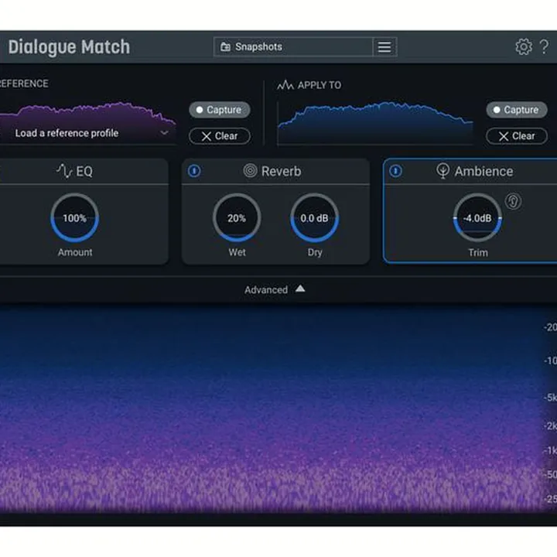The image size is (557, 557).
Task: Click Clear in the Apply To section
Action: pyautogui.click(x=517, y=136)
